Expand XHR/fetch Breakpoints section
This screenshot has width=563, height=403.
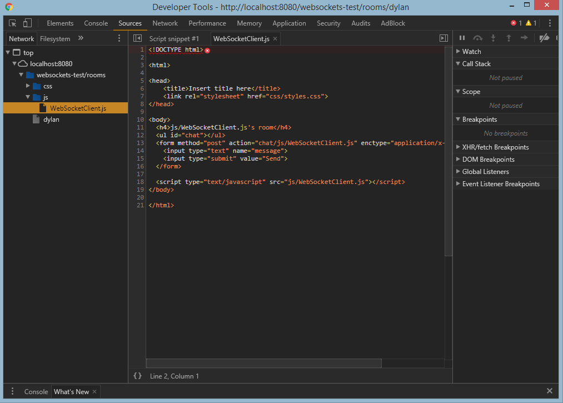[x=458, y=147]
